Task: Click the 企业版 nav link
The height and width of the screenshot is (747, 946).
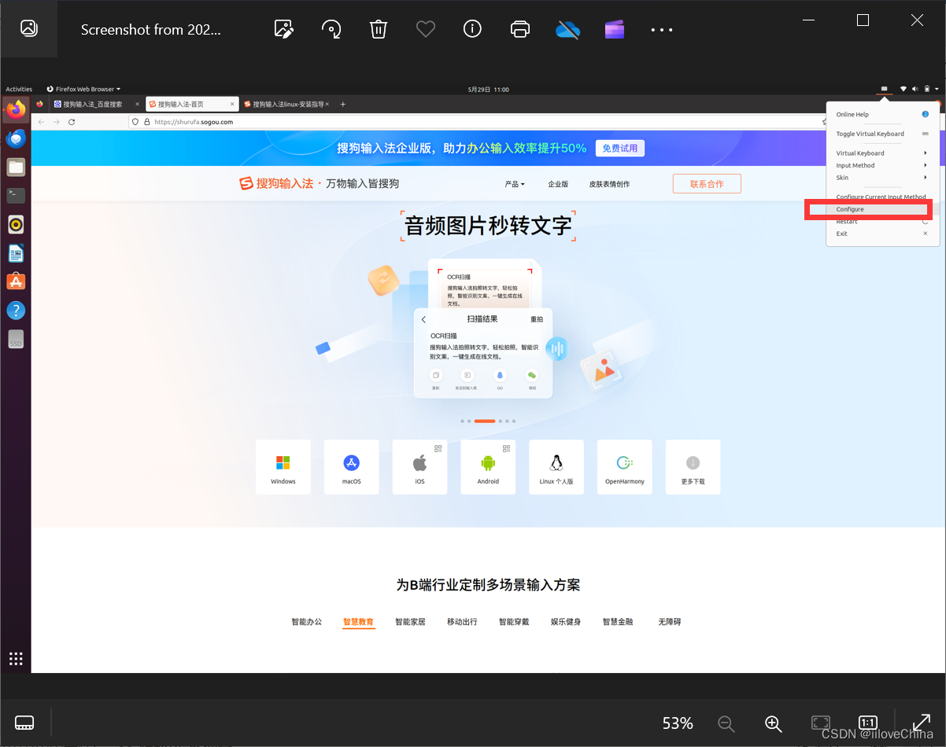Action: (x=558, y=184)
